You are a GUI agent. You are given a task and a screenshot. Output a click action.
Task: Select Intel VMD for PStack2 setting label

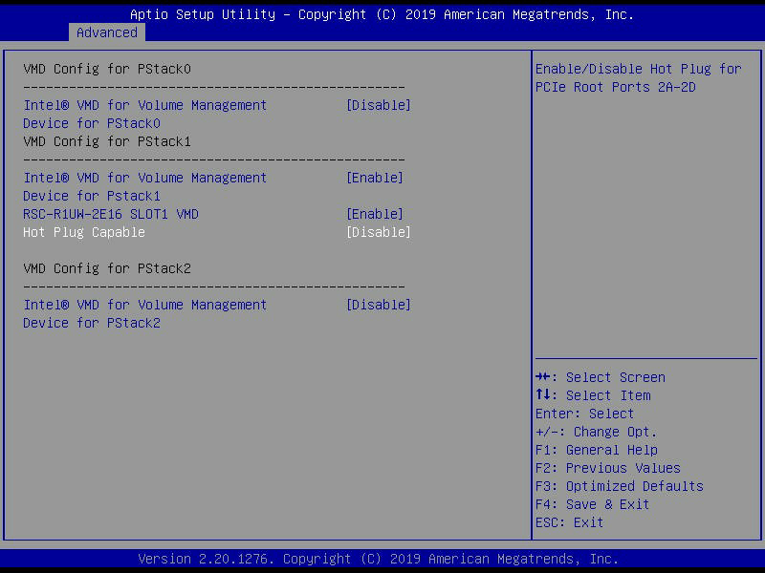tap(145, 314)
